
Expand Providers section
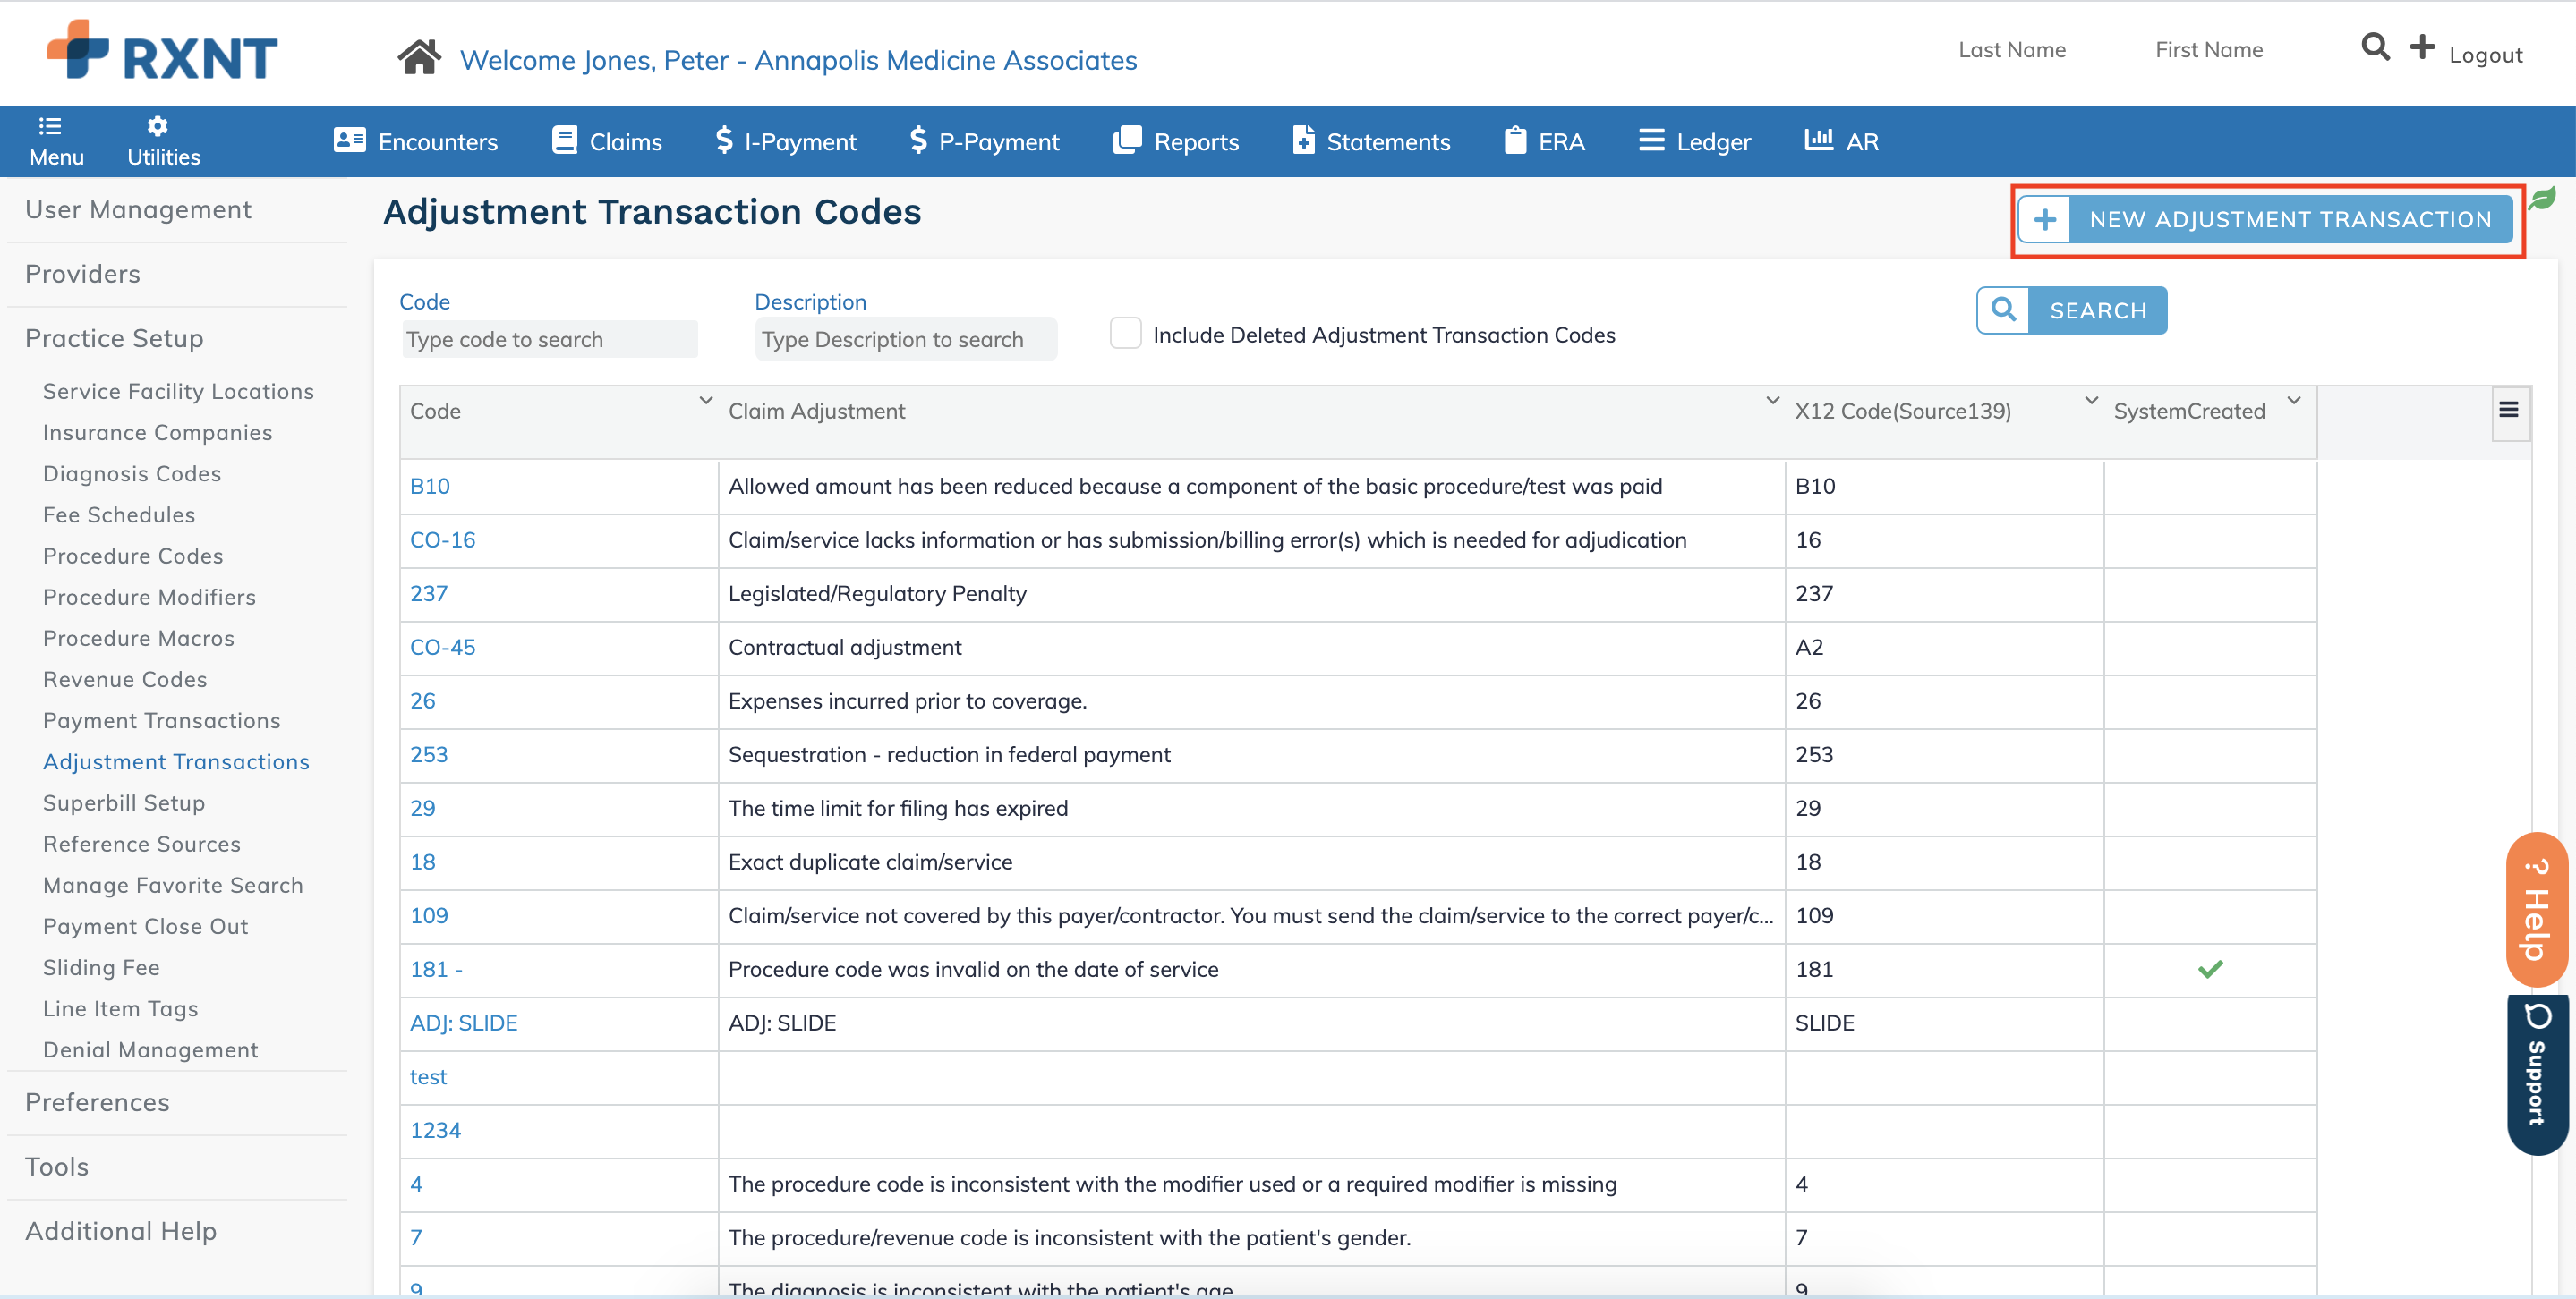(83, 274)
